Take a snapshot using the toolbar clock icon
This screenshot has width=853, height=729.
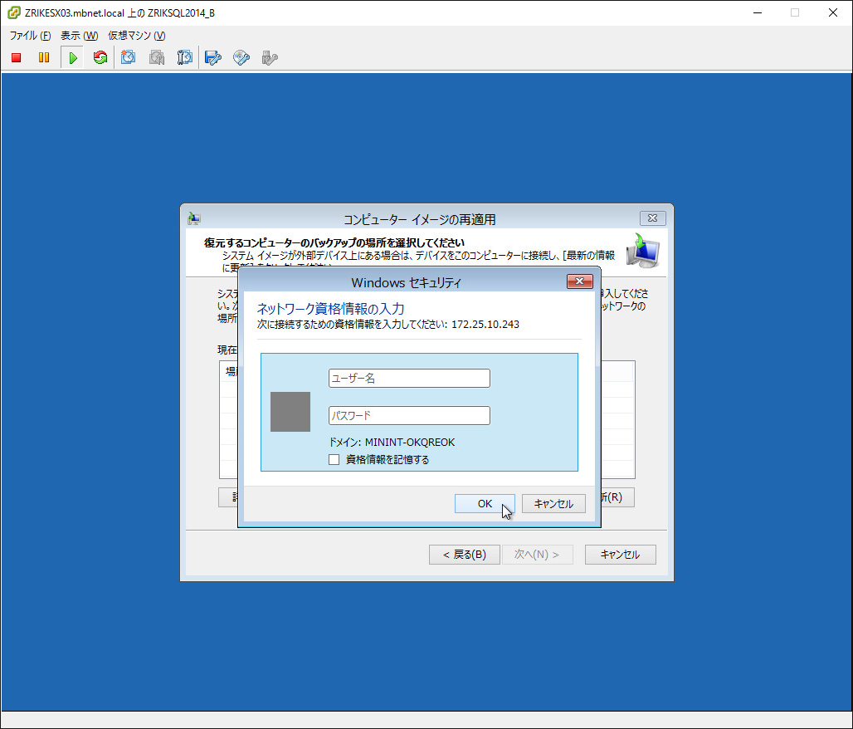click(x=129, y=58)
